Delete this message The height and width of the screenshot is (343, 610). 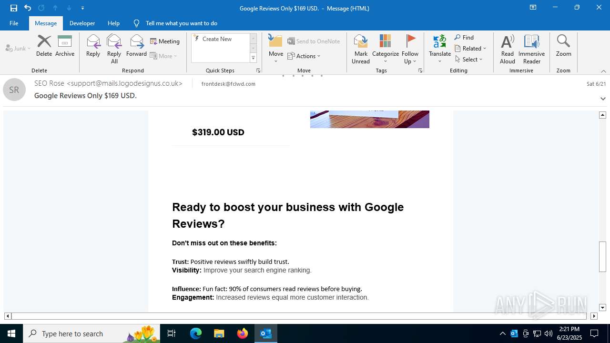(44, 46)
